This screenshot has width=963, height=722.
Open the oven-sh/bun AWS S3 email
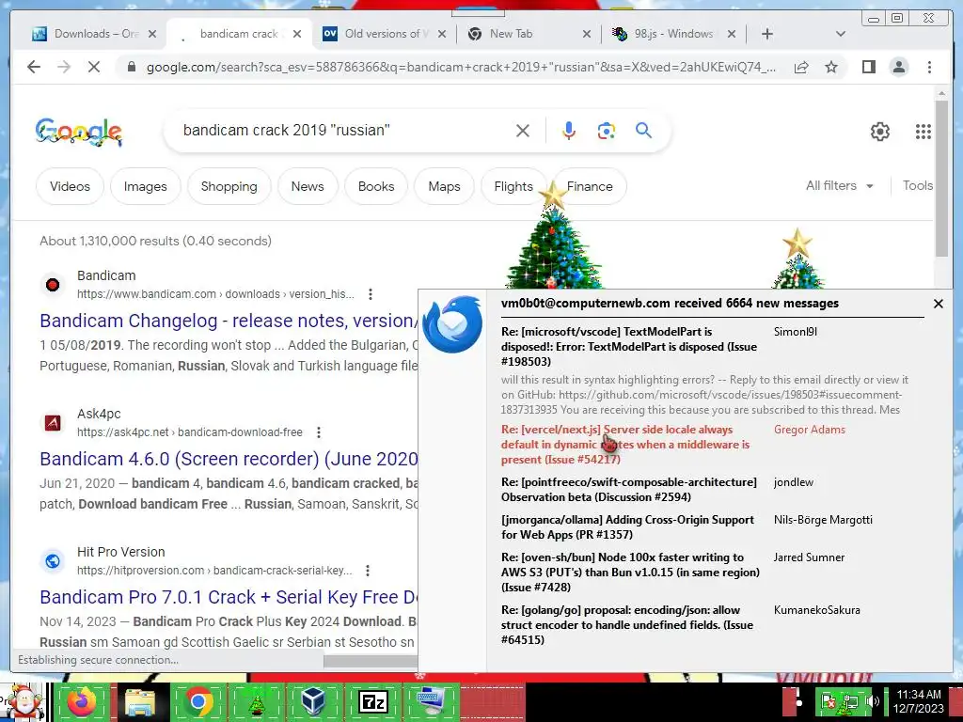coord(630,573)
